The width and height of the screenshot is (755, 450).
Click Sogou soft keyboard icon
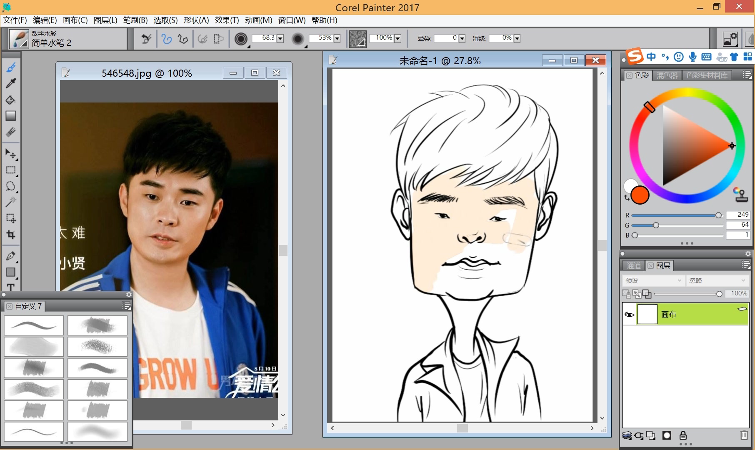click(x=706, y=57)
